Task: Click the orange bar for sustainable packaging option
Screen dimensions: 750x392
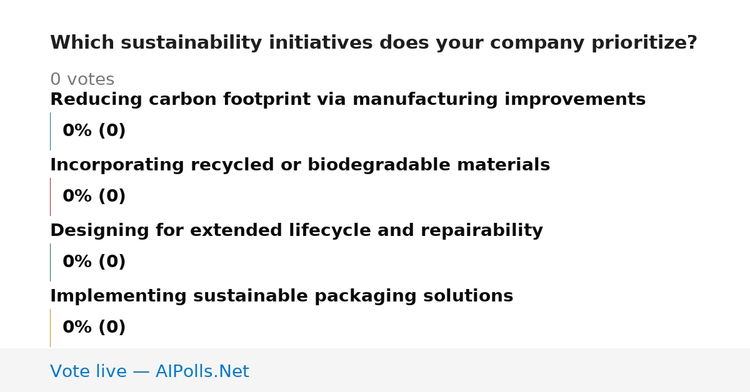Action: coord(50,328)
